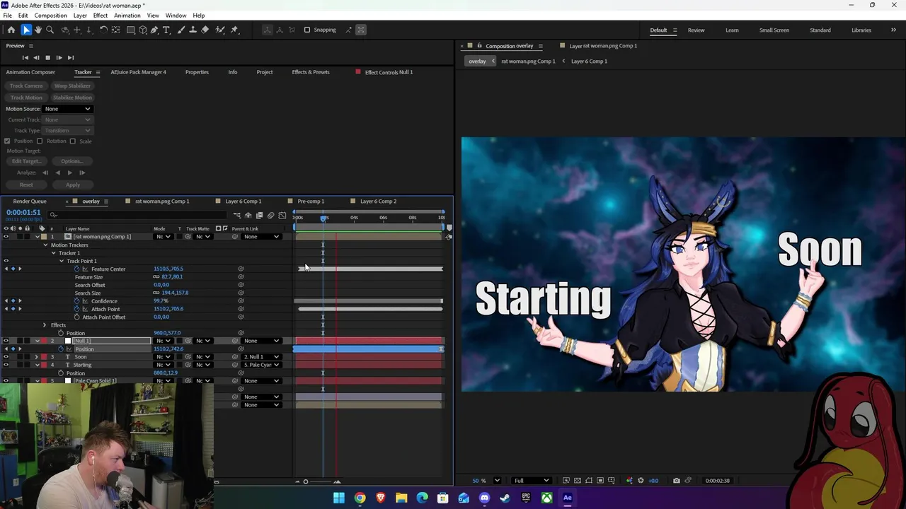Image resolution: width=906 pixels, height=509 pixels.
Task: Select the Rectangle shape tool
Action: tap(131, 30)
